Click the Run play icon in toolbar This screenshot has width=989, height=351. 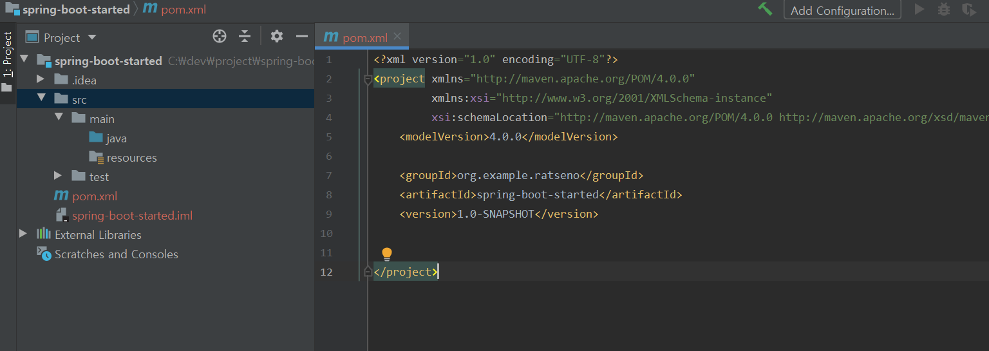coord(919,10)
